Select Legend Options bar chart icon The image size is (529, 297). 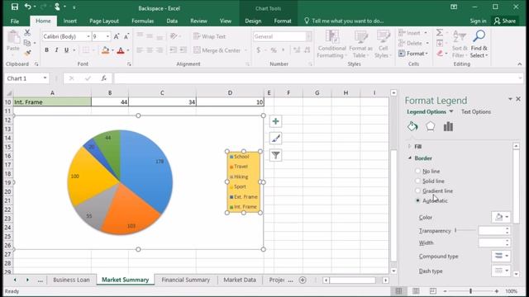coord(448,126)
